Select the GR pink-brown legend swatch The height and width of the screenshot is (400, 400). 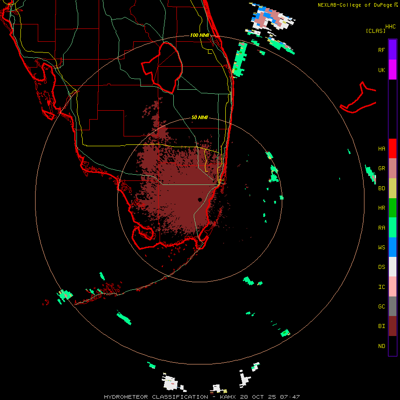392,168
